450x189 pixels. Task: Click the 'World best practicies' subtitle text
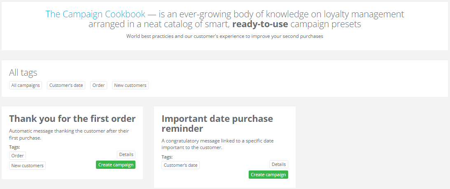[x=224, y=36]
